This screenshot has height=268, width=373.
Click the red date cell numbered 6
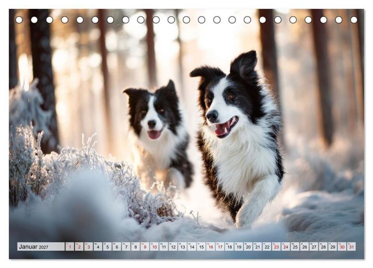pos(116,246)
